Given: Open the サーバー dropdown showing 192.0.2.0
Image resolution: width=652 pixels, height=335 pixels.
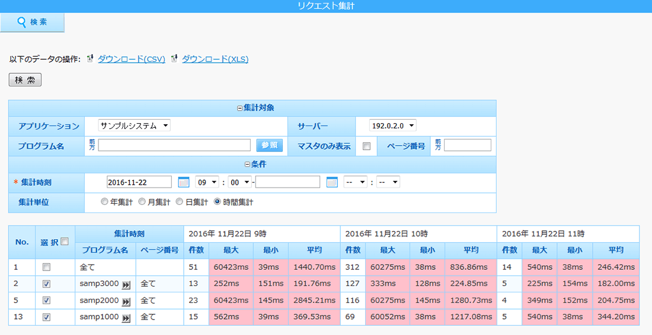Looking at the screenshot, I should (x=392, y=125).
